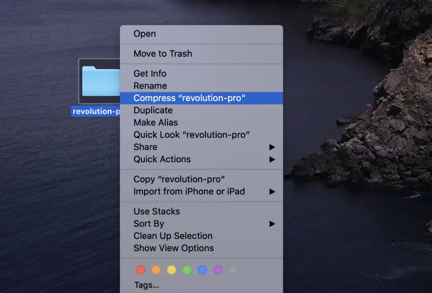432x293 pixels.
Task: Duplicate the selected folder
Action: tap(153, 110)
